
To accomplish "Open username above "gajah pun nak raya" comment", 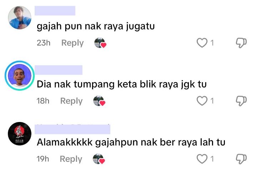I will (55, 11).
